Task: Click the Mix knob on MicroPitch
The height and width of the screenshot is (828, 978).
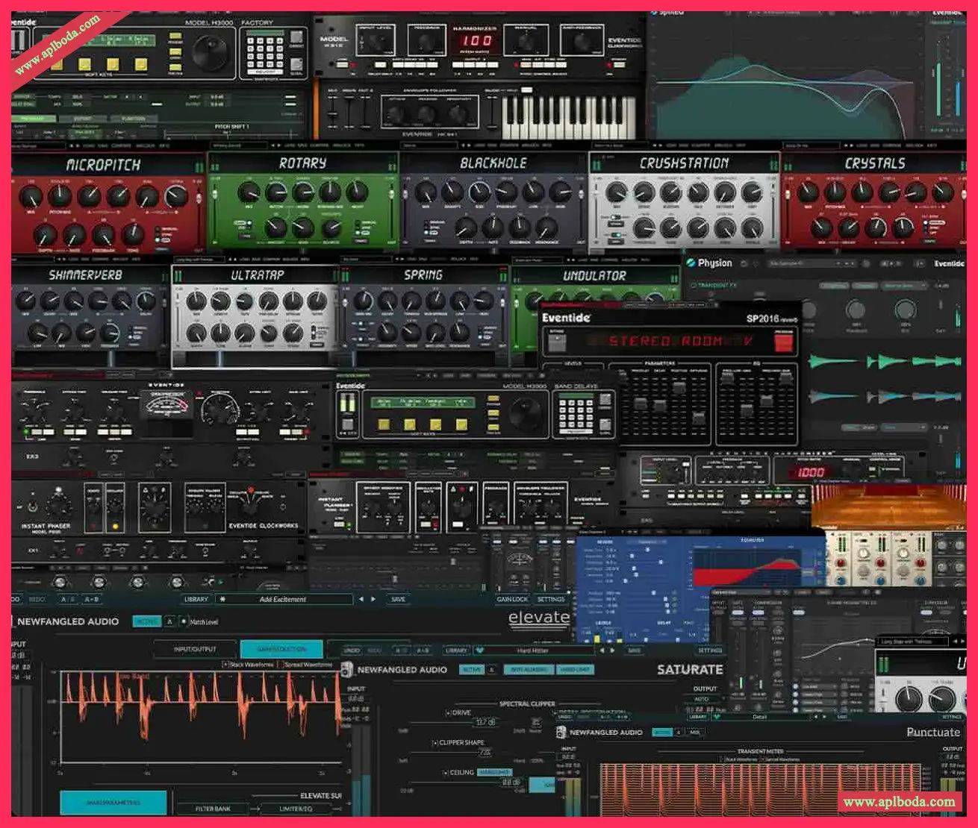Action: point(31,197)
